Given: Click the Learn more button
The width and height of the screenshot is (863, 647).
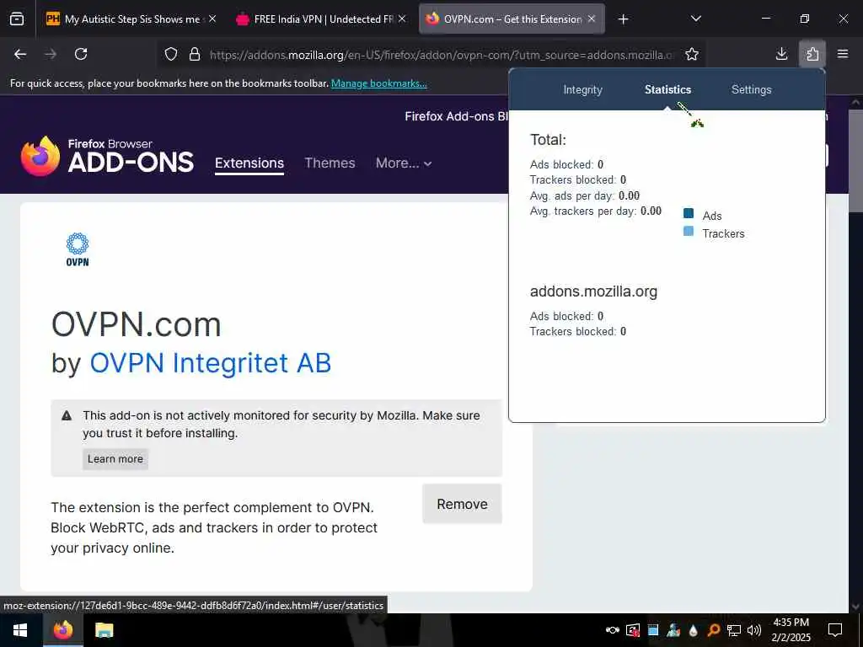Looking at the screenshot, I should 115,459.
